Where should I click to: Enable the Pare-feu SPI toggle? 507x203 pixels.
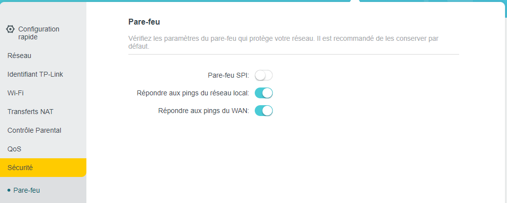tap(264, 75)
